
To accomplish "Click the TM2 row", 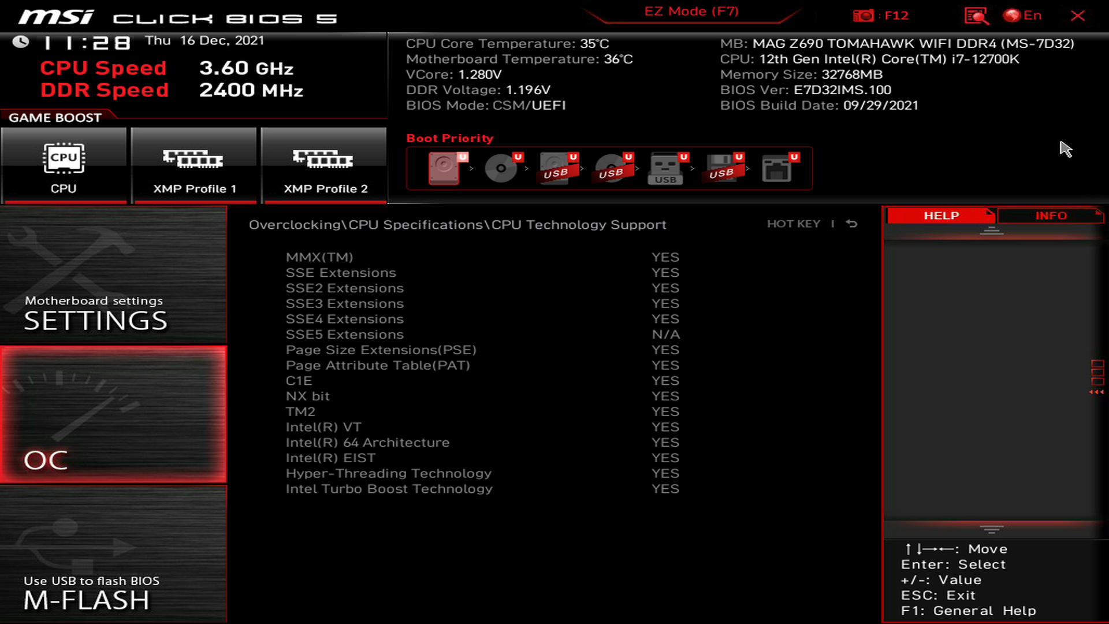I will coord(482,411).
